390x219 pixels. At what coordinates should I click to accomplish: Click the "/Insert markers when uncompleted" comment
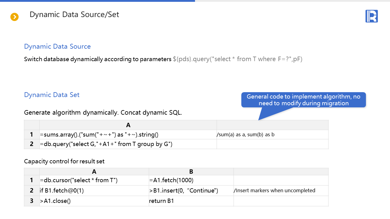[x=275, y=191]
